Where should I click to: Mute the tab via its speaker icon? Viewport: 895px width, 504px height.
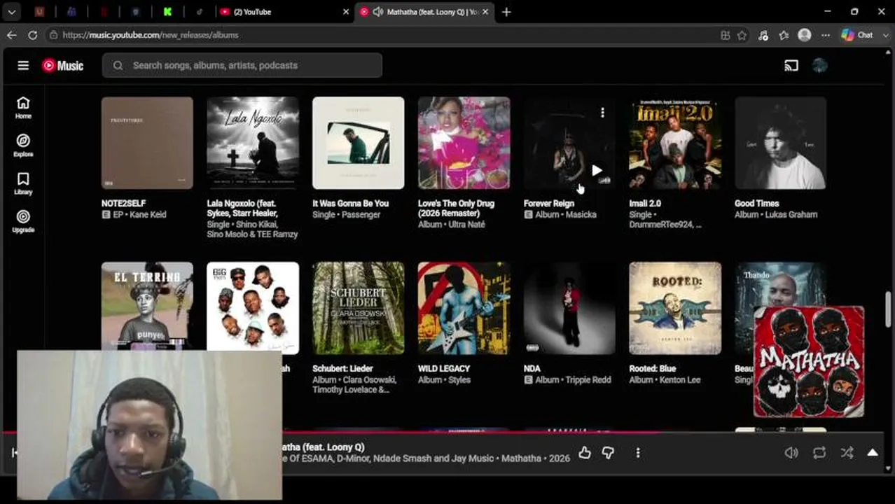378,12
